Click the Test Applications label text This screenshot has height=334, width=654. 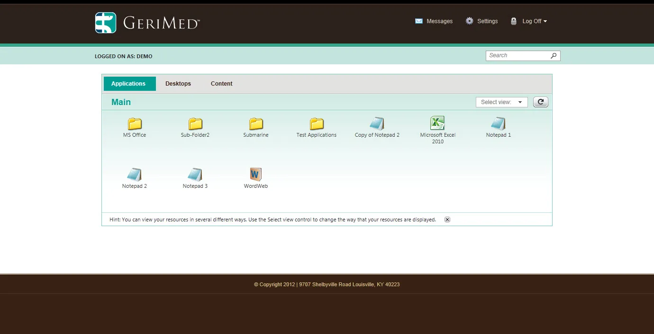(317, 135)
